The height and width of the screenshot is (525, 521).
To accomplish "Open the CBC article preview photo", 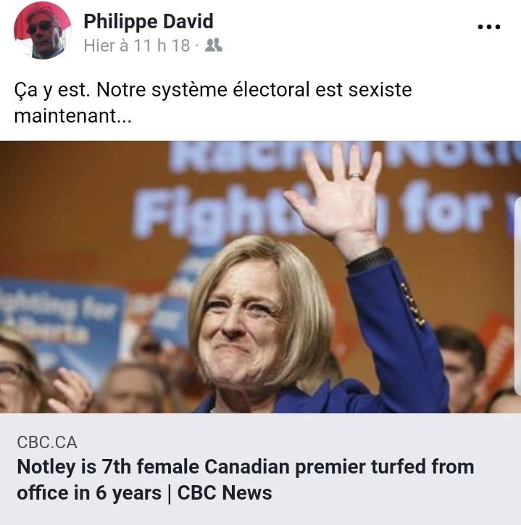I will pyautogui.click(x=260, y=277).
